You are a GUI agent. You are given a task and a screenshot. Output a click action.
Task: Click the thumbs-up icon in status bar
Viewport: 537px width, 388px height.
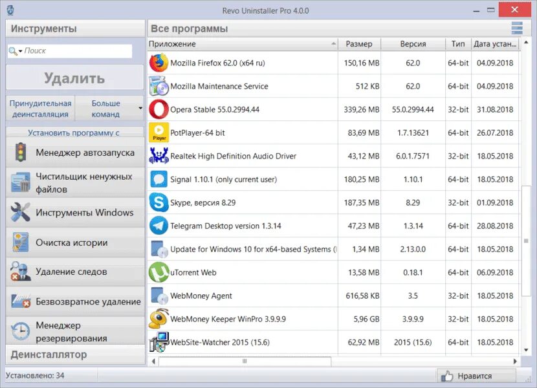[x=447, y=376]
